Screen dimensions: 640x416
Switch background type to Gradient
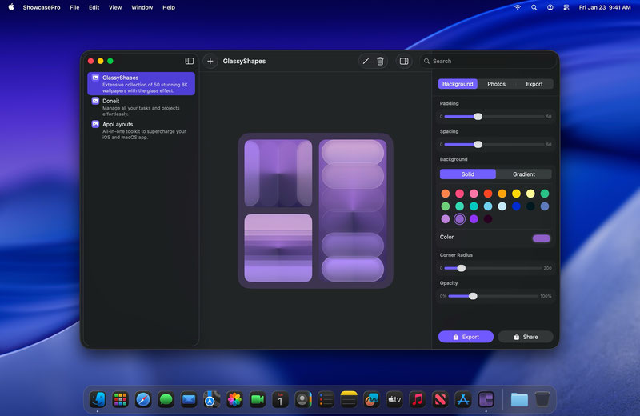tap(524, 174)
